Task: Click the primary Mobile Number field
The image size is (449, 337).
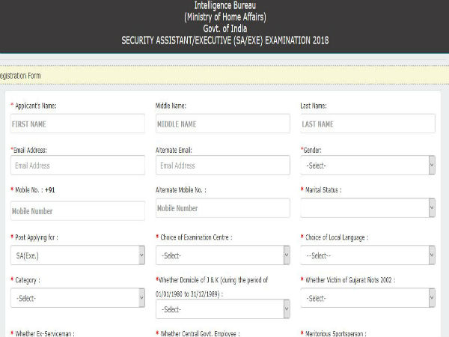Action: pos(78,210)
